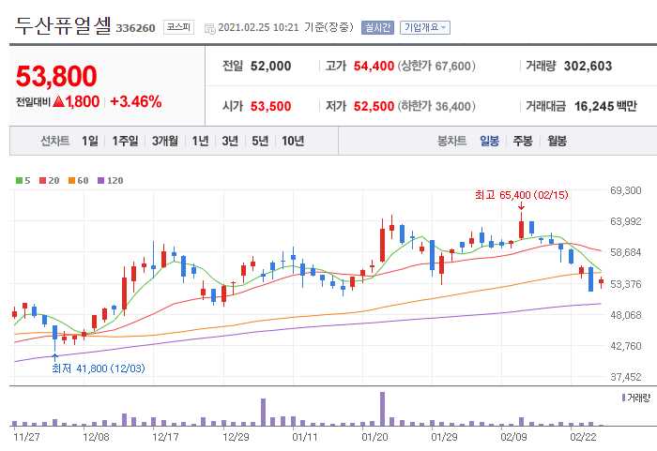Click the 실시간 real-time badge

tap(377, 27)
